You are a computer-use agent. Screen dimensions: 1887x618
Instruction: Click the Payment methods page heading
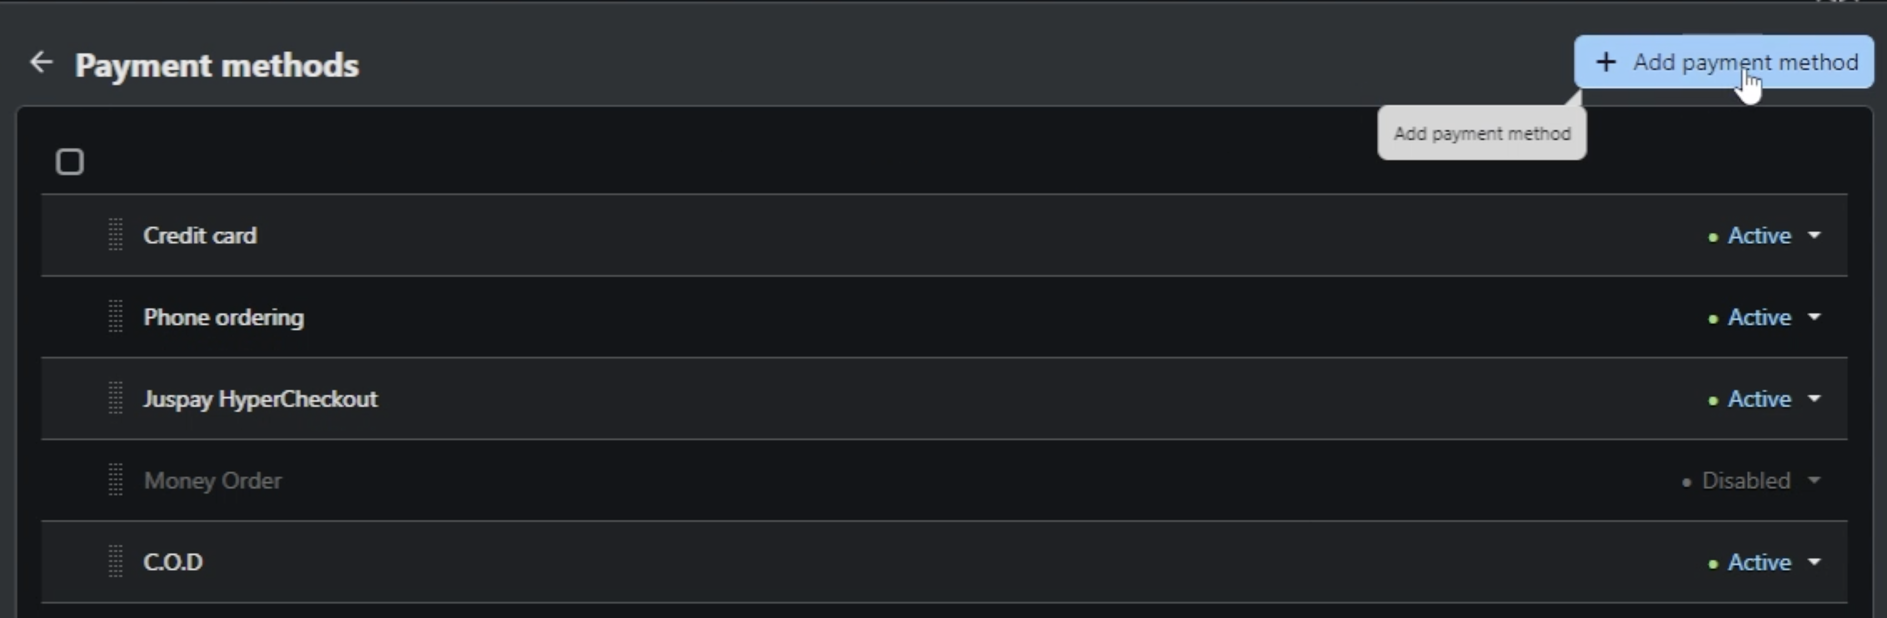[x=217, y=65]
